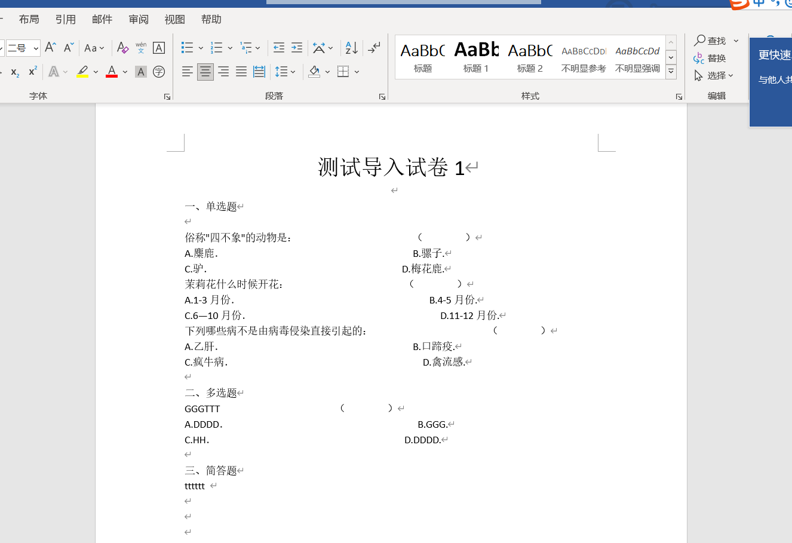The height and width of the screenshot is (543, 792).
Task: Open the 帮助 tab
Action: coord(211,19)
